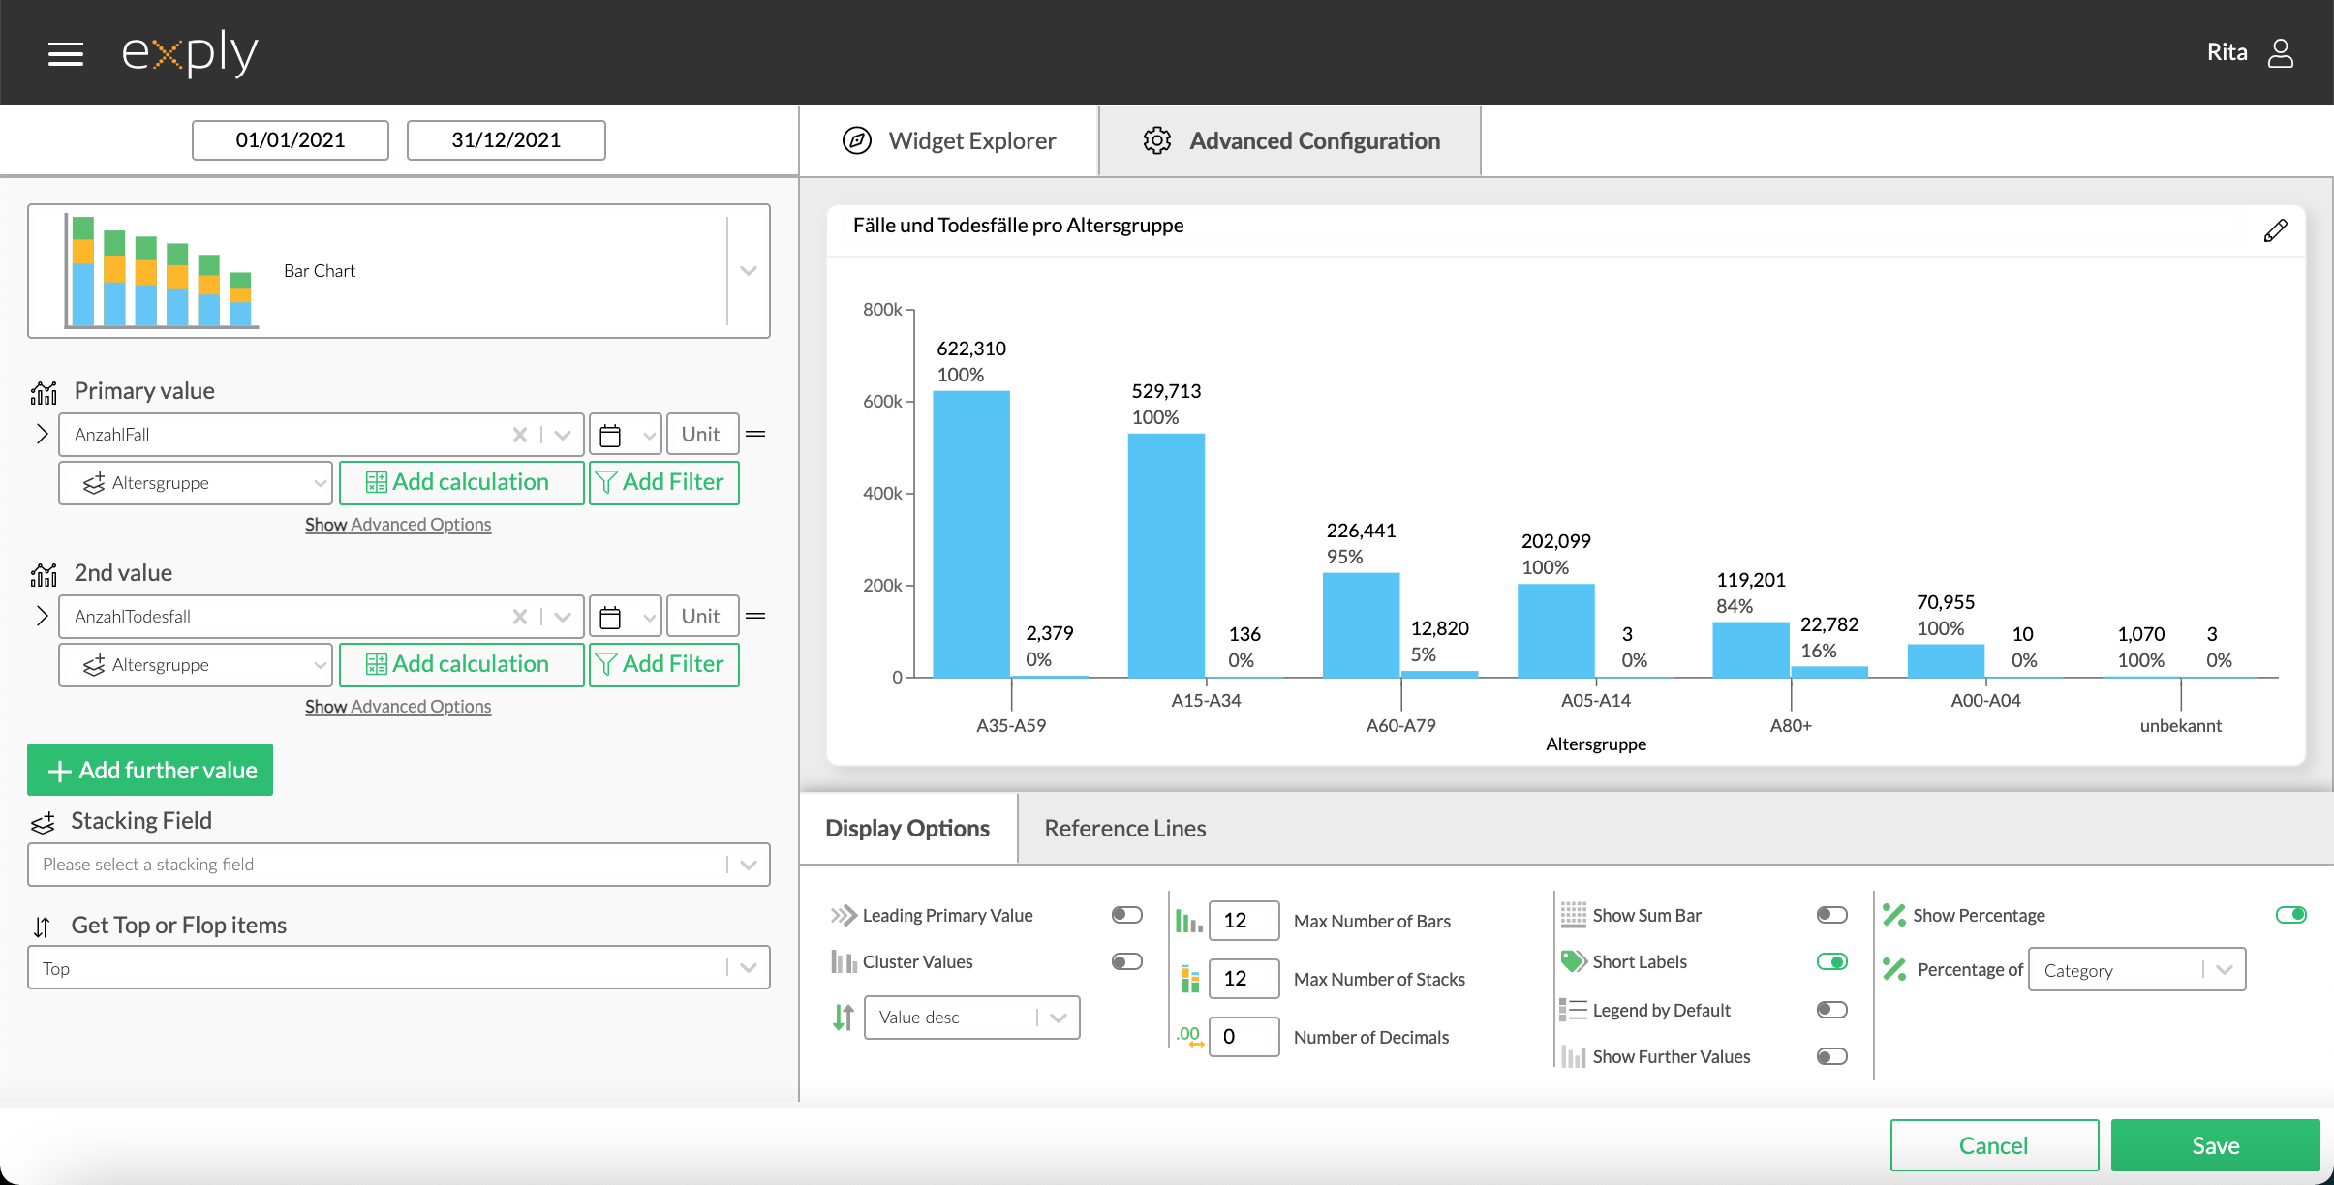Click the pencil edit title icon
The height and width of the screenshot is (1185, 2334).
2275,230
